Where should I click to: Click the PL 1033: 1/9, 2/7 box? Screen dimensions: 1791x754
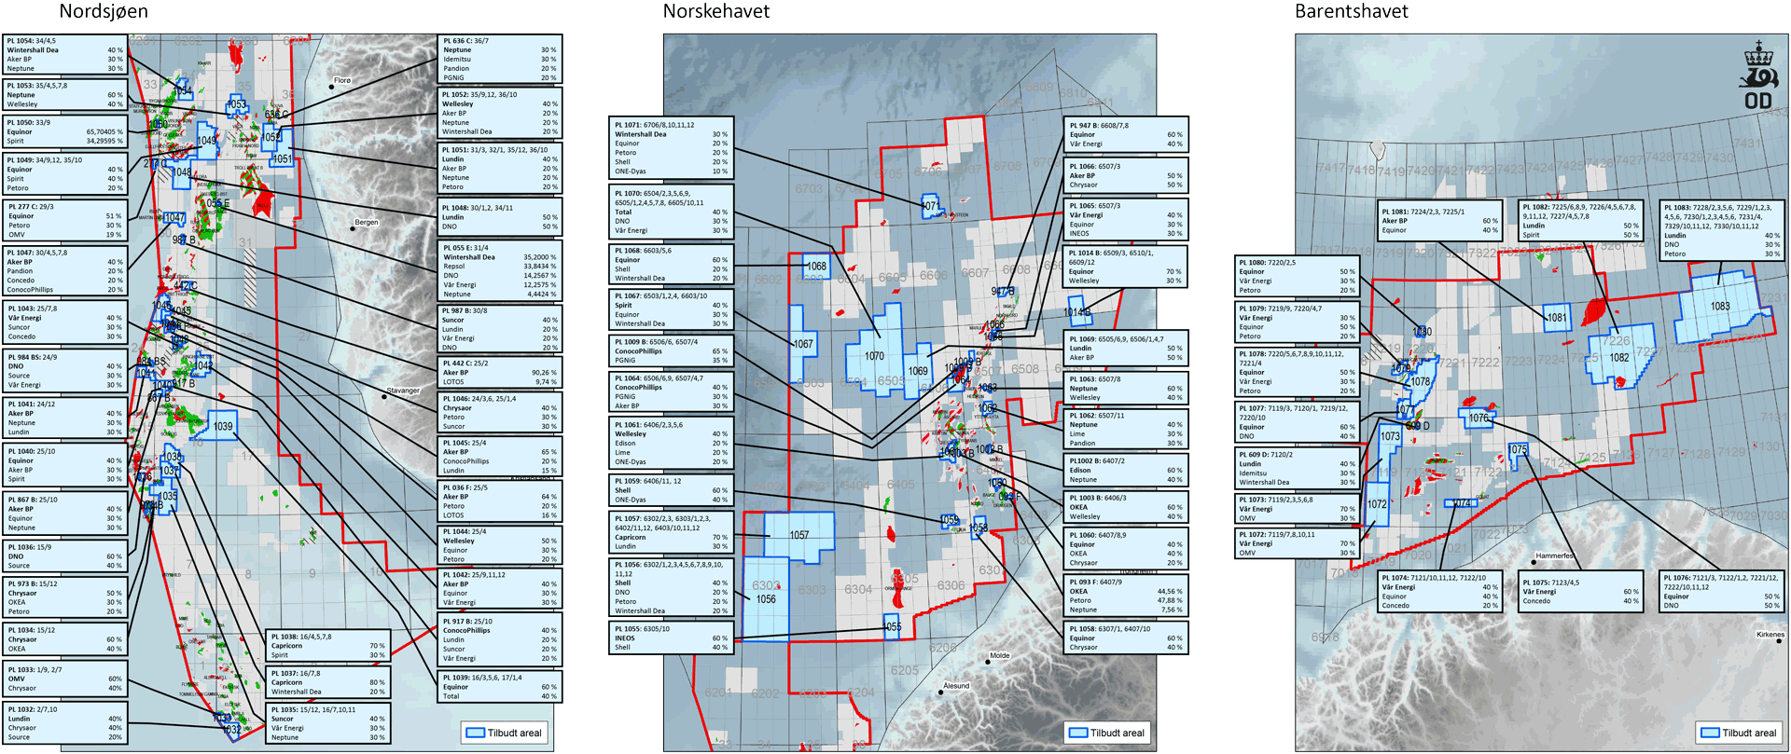(64, 679)
